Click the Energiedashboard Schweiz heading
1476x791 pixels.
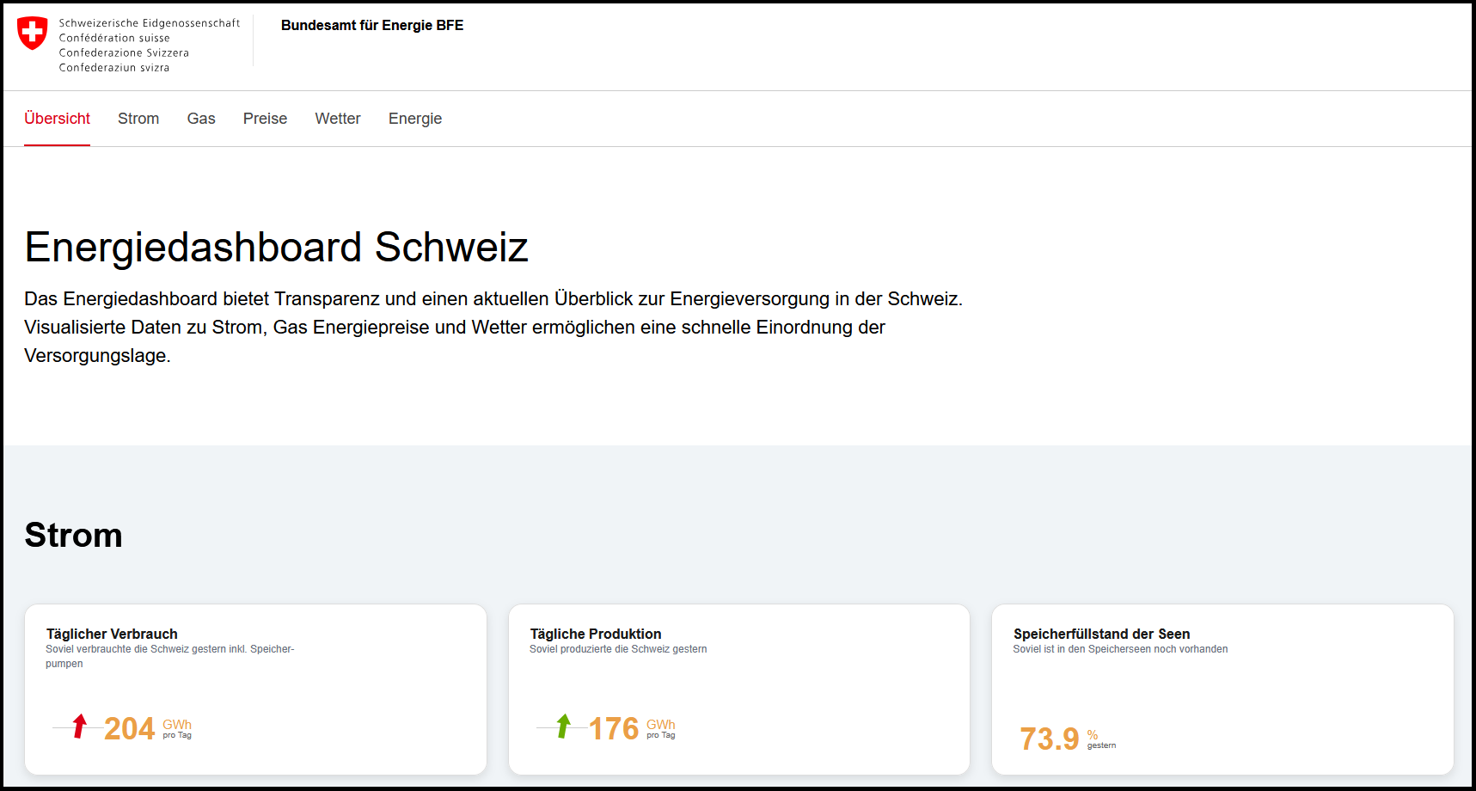point(276,248)
